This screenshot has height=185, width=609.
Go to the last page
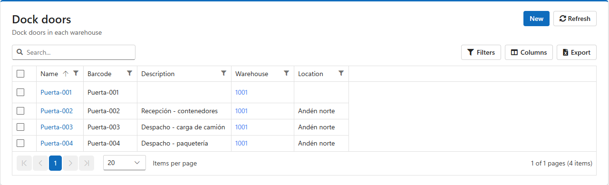(x=87, y=163)
